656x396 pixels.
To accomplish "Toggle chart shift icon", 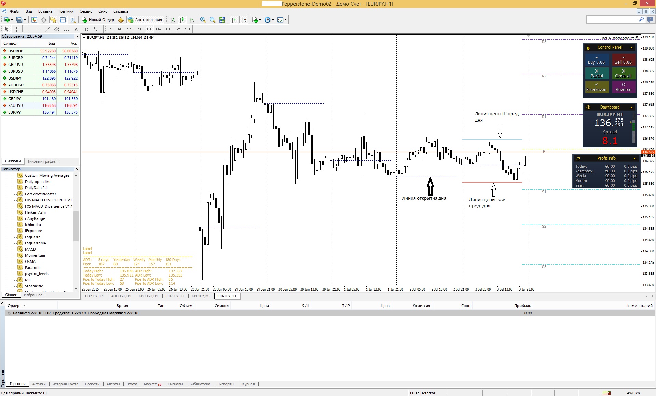I will click(x=244, y=20).
